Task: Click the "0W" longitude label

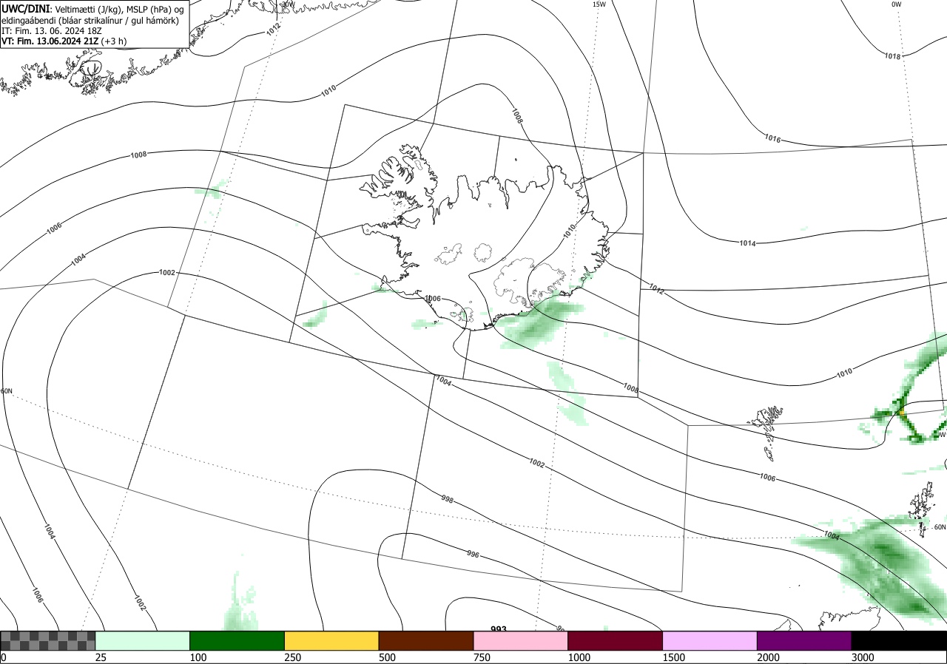Action: click(897, 4)
